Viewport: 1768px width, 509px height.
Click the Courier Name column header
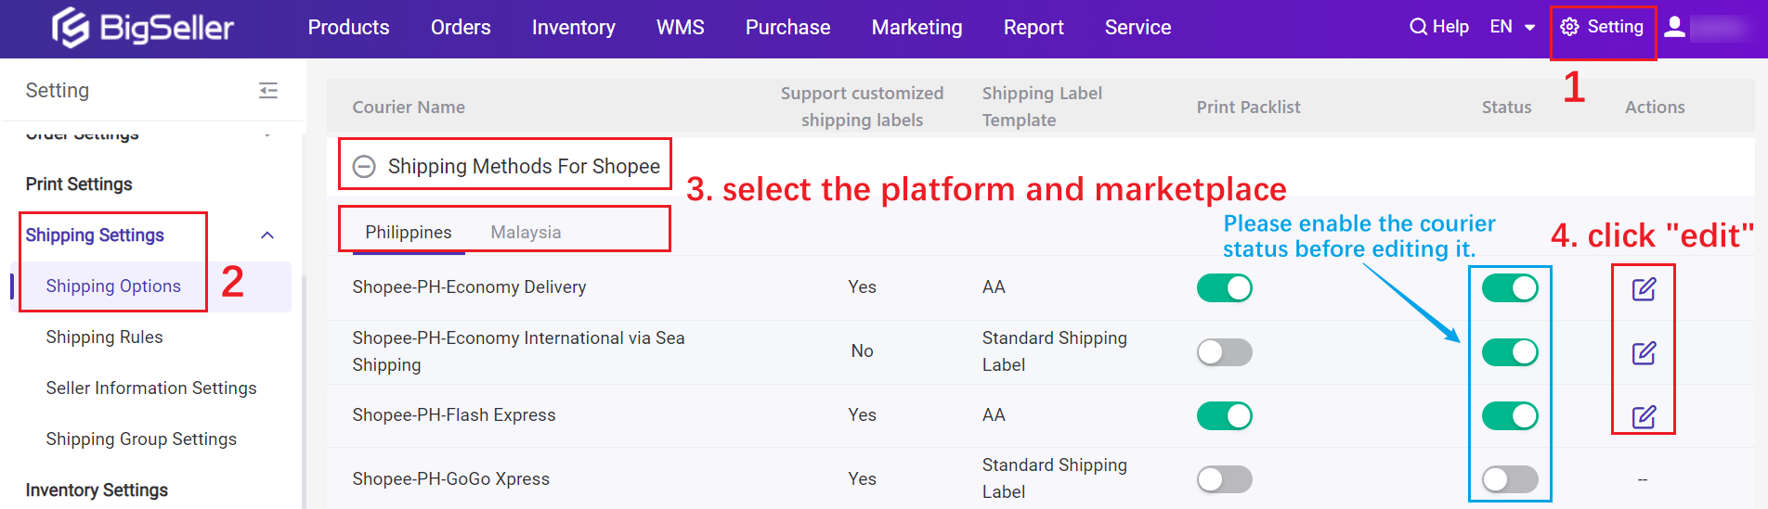pyautogui.click(x=409, y=108)
